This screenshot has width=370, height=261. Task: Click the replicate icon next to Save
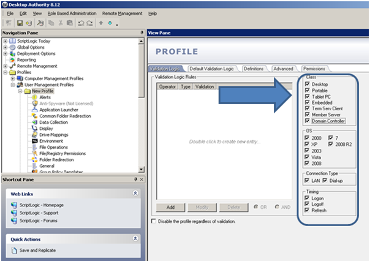pyautogui.click(x=29, y=23)
